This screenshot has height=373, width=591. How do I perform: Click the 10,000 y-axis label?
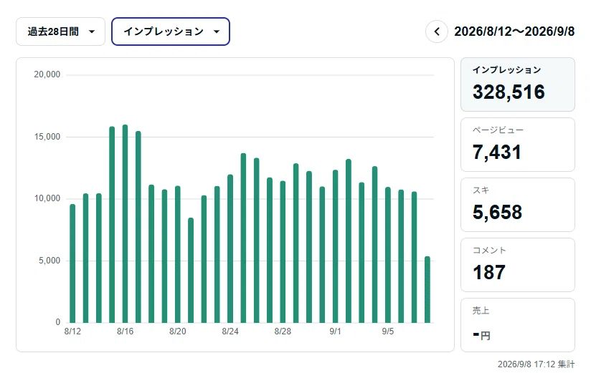pos(47,198)
